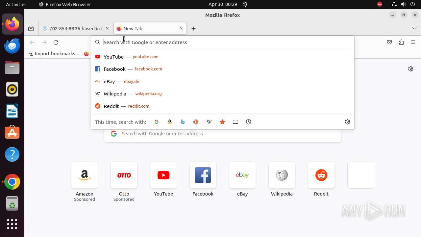This screenshot has height=237, width=421.
Task: Search this time with Google icon
Action: tap(157, 122)
